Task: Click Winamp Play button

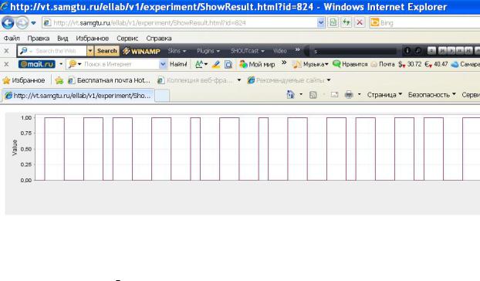Action: [x=451, y=51]
